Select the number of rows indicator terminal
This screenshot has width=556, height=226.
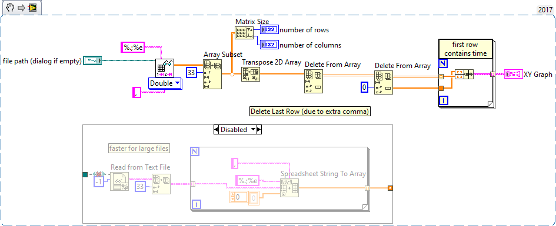269,30
